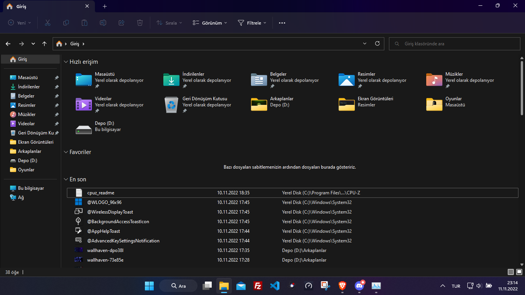This screenshot has width=525, height=295.
Task: Open the Görünüm dropdown menu
Action: 210,23
